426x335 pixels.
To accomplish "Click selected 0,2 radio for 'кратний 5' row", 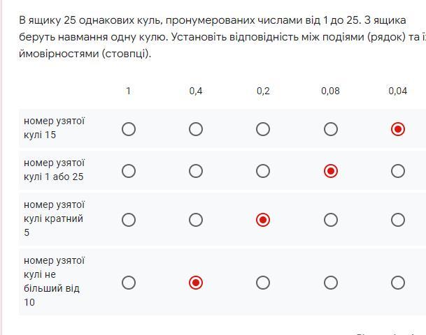I will tap(263, 220).
